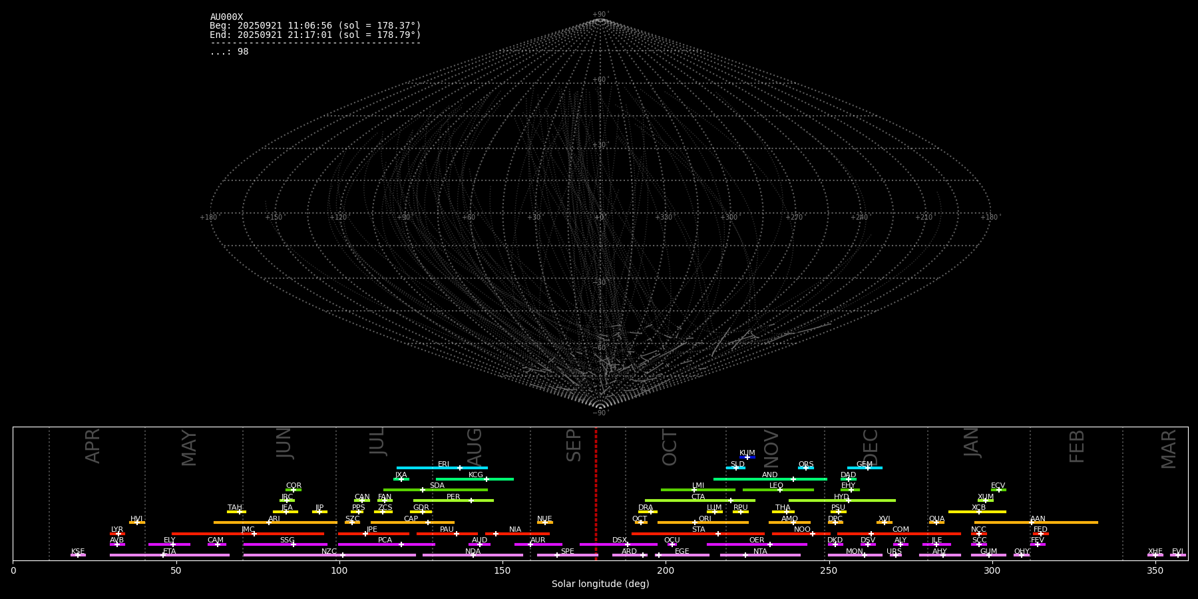Screen dimensions: 1198x599
Task: Click the KSE shower label
Action: click(78, 552)
